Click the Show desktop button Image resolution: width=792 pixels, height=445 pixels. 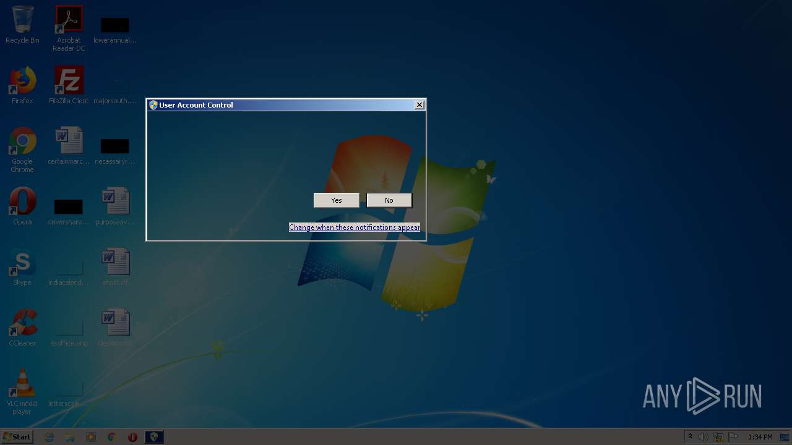tap(786, 437)
